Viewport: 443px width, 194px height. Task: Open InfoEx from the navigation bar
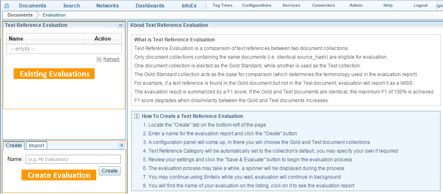coord(189,6)
